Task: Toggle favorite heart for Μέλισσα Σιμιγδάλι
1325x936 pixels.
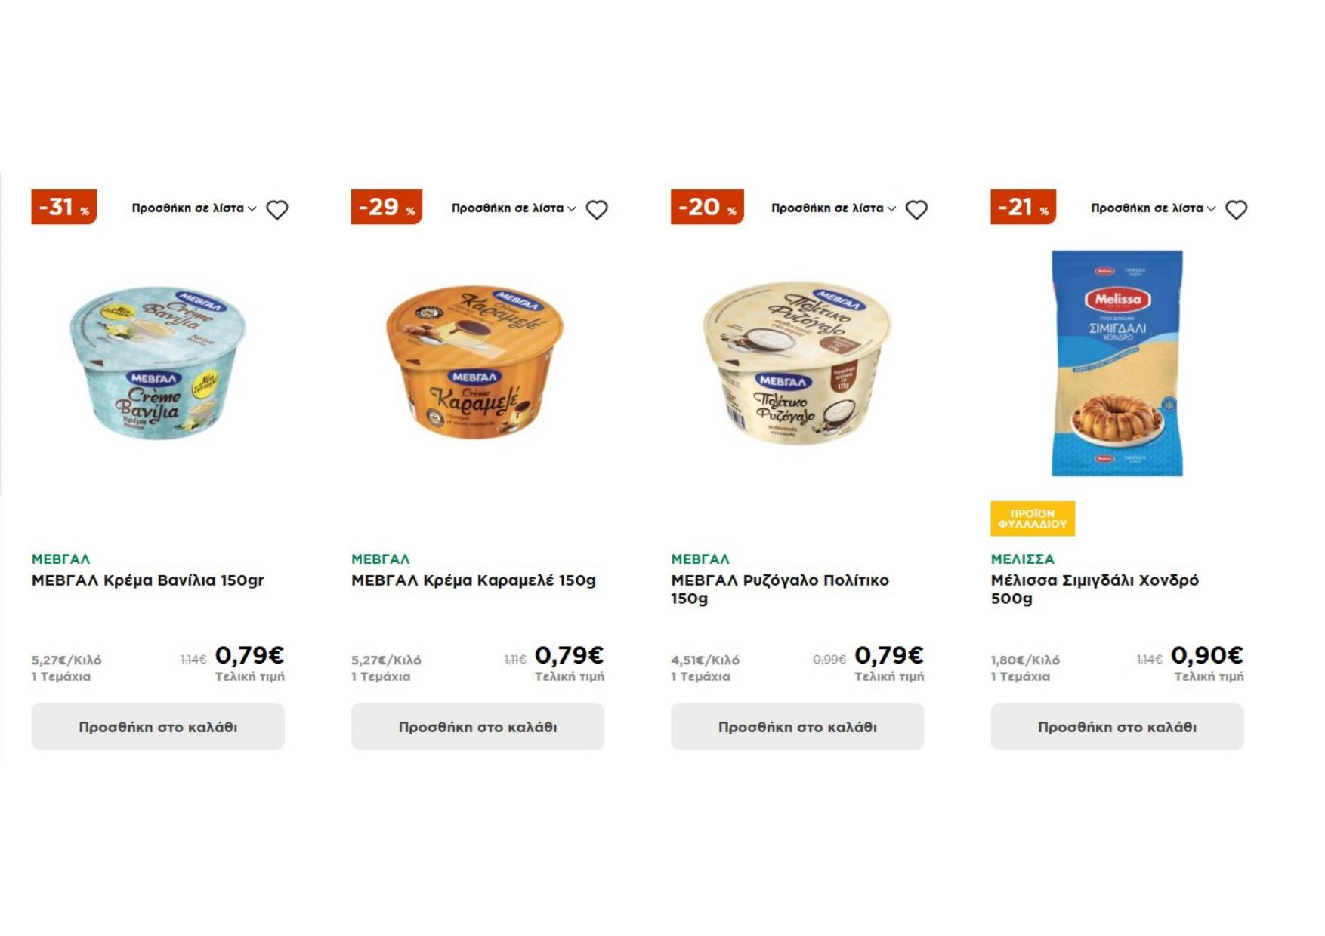Action: [1236, 210]
